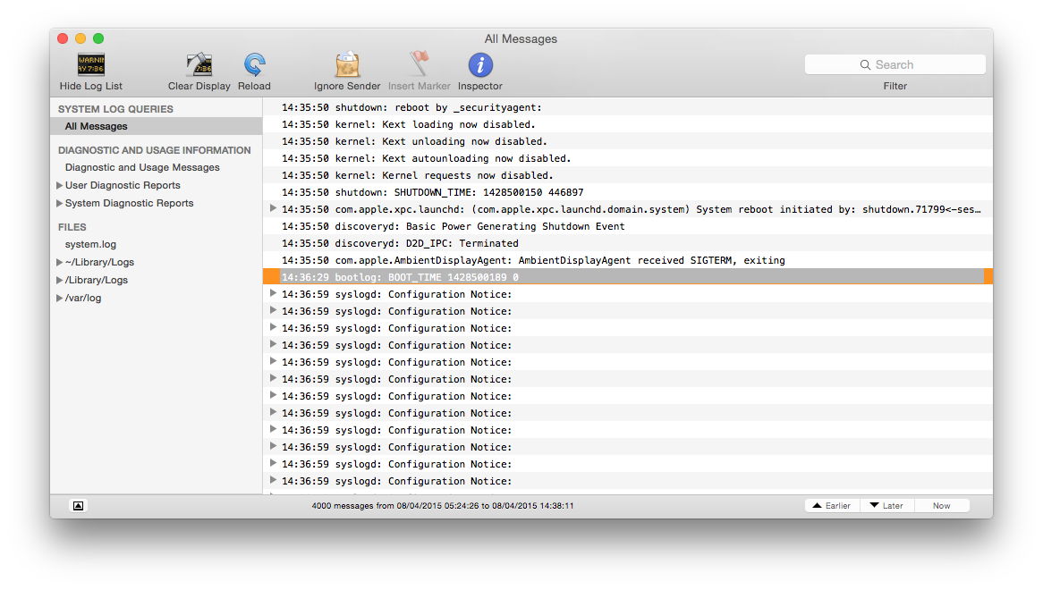1043x590 pixels.
Task: Jump to latest with the Now button
Action: pyautogui.click(x=941, y=506)
